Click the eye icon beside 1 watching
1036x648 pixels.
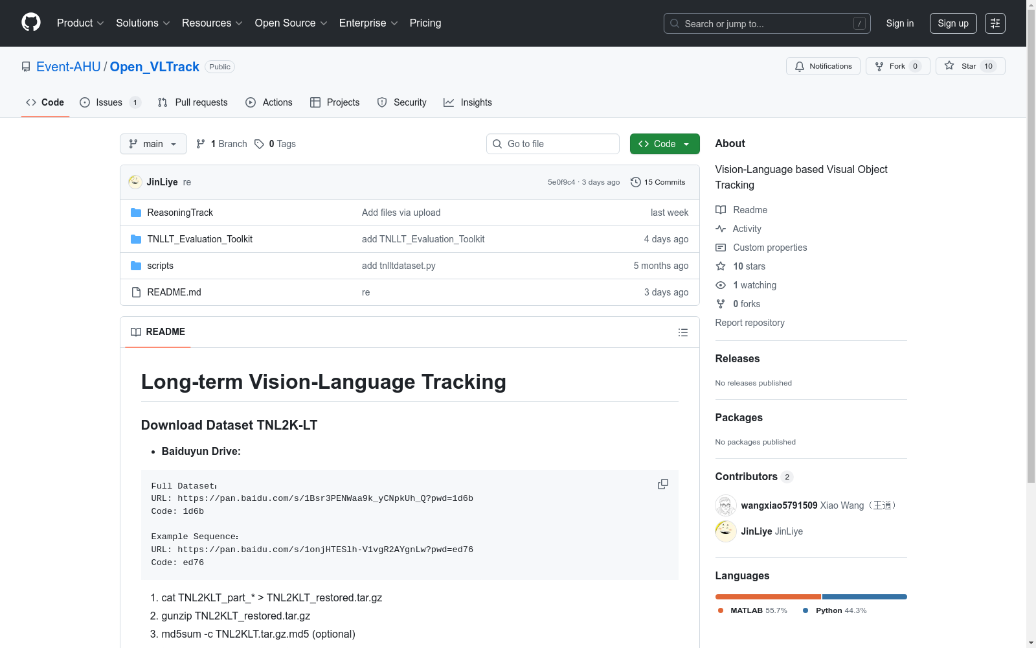[721, 285]
